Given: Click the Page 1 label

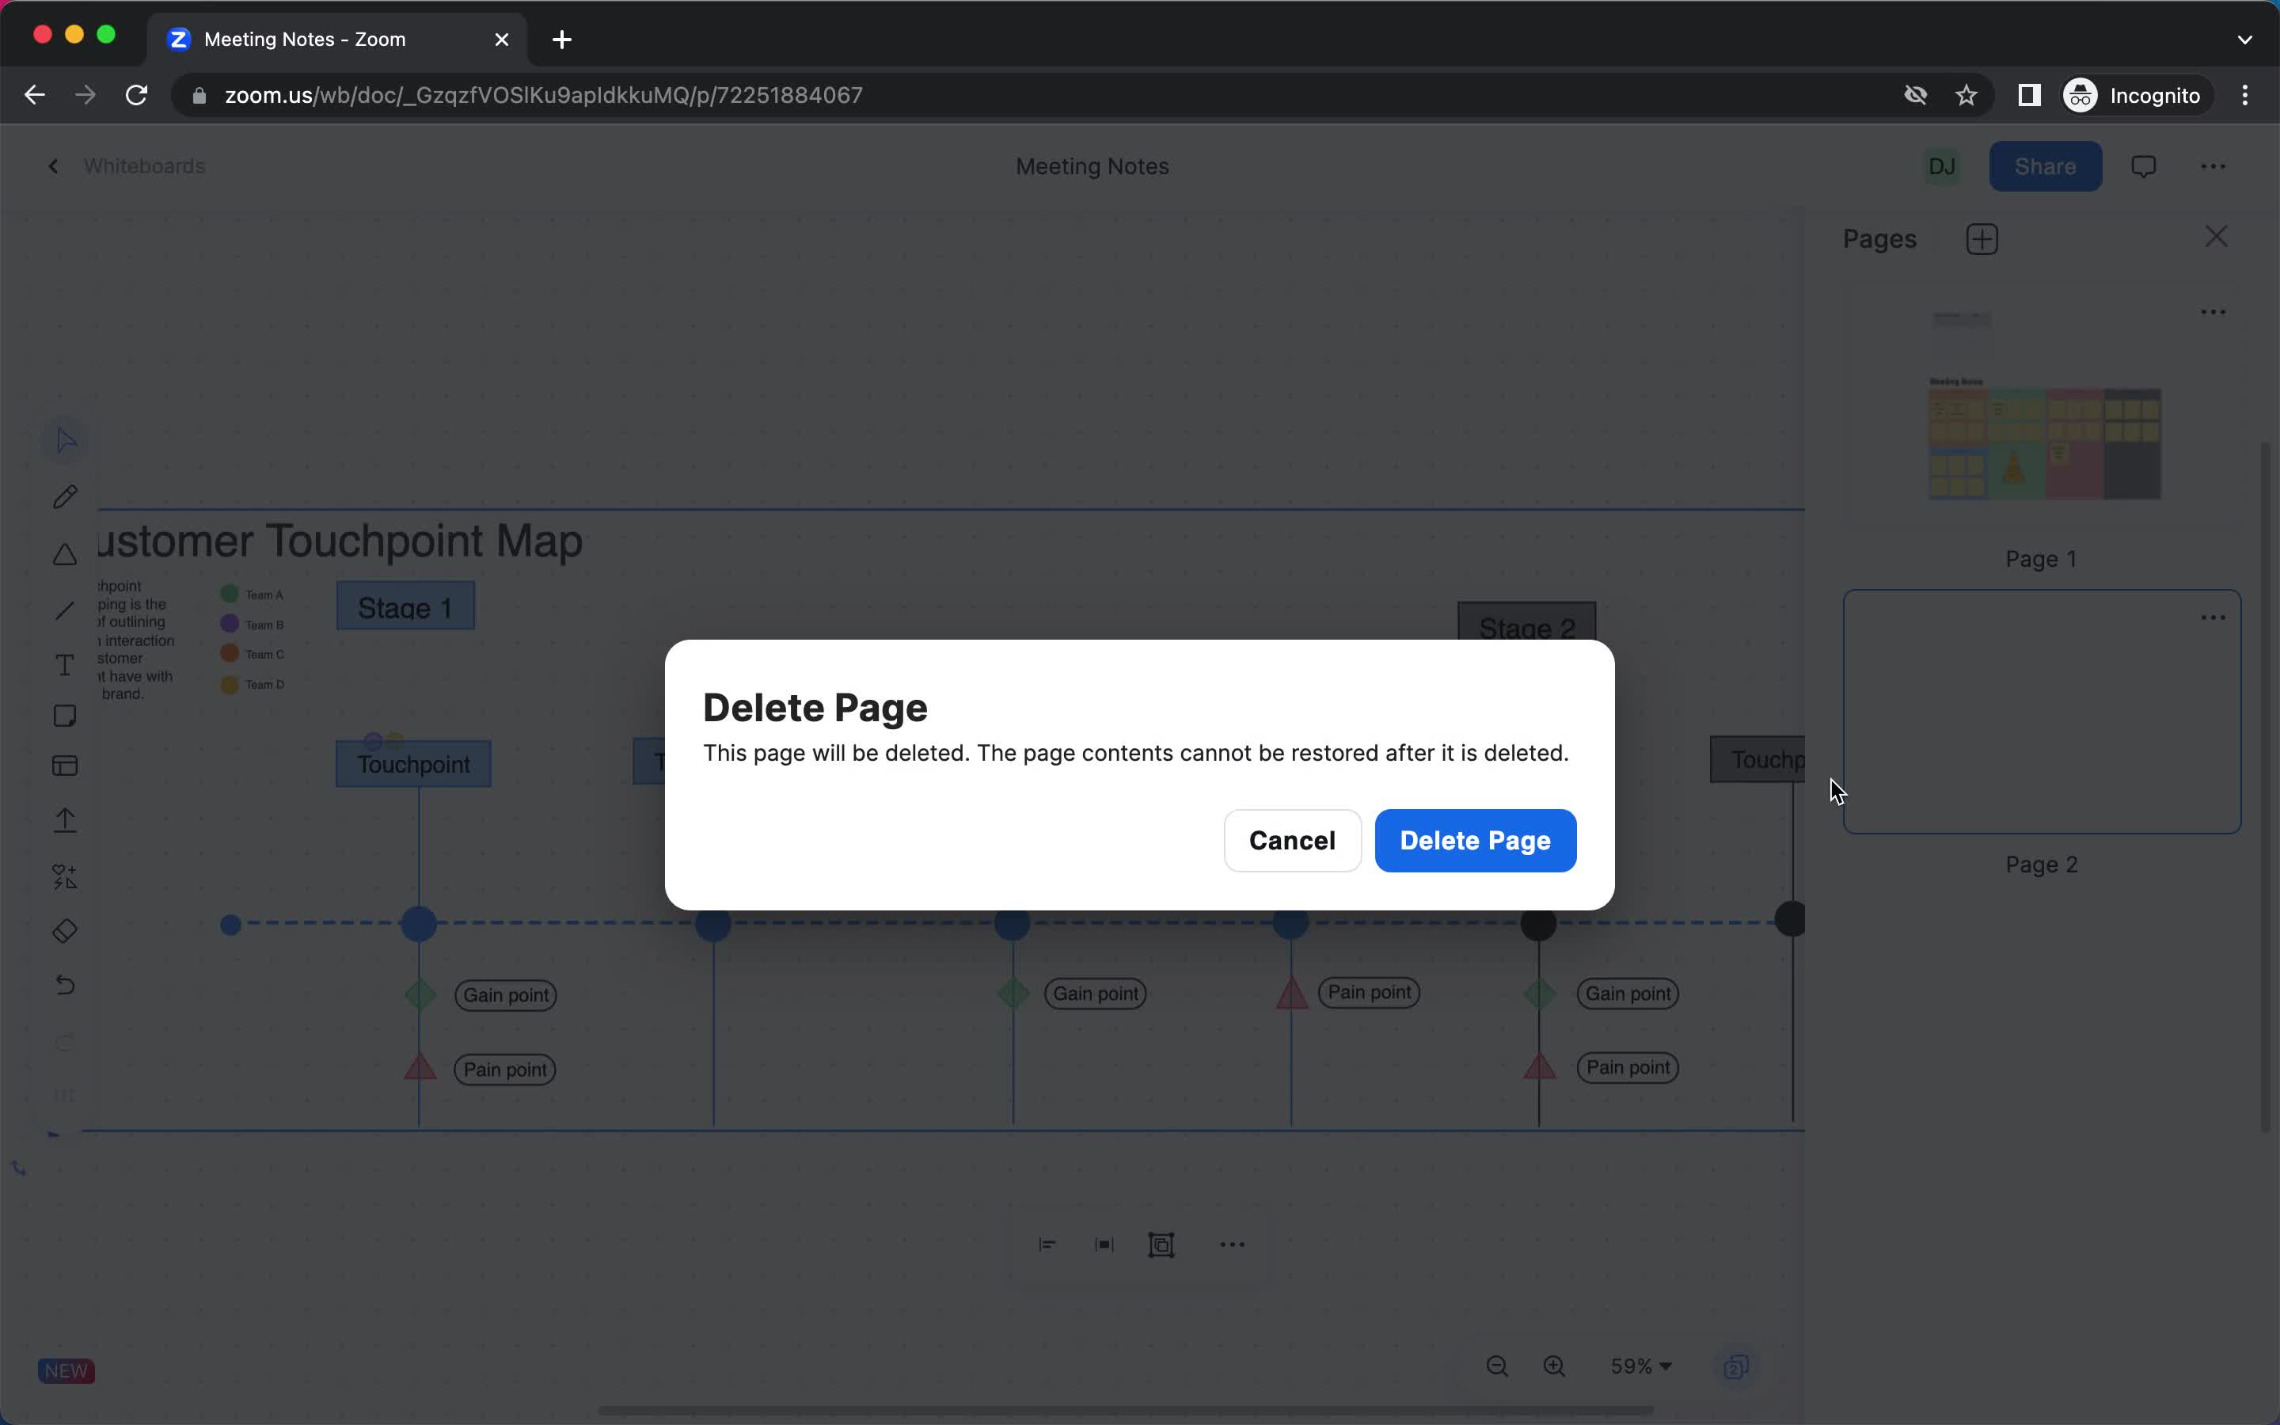Looking at the screenshot, I should (2041, 559).
